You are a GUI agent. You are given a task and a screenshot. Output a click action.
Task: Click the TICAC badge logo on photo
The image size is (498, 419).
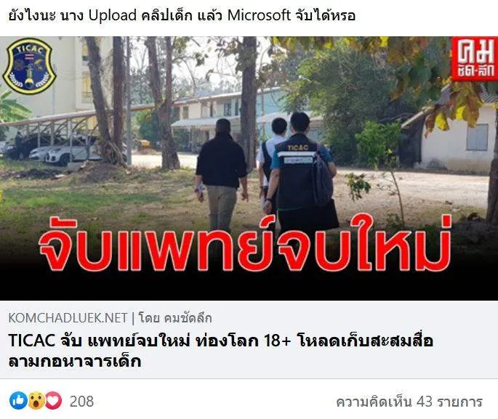point(29,66)
